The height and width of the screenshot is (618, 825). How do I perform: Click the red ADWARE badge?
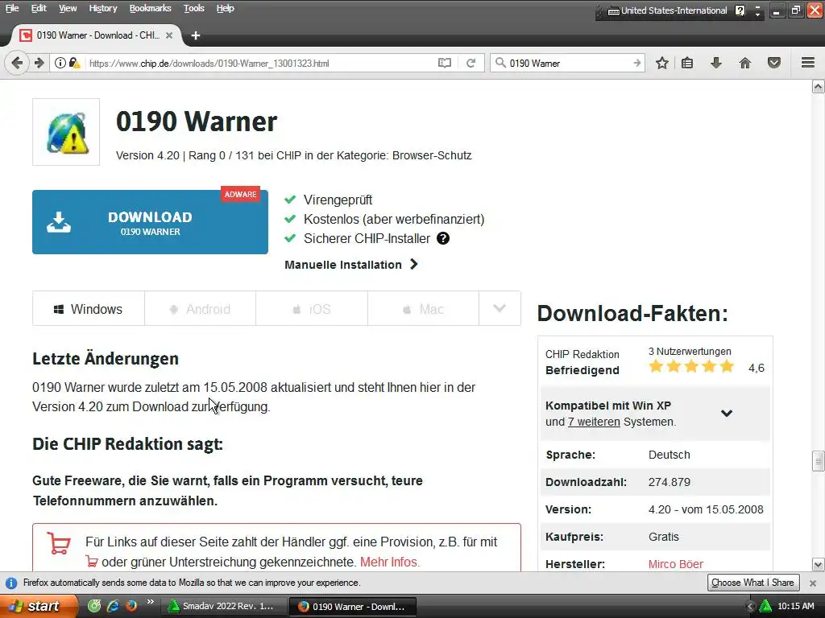point(240,195)
